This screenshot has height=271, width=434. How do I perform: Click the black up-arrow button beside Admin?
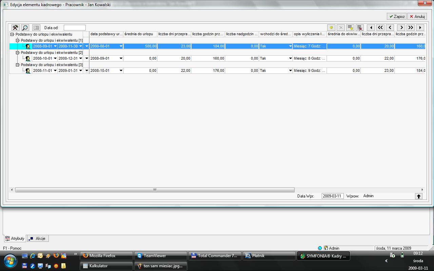pyautogui.click(x=419, y=196)
